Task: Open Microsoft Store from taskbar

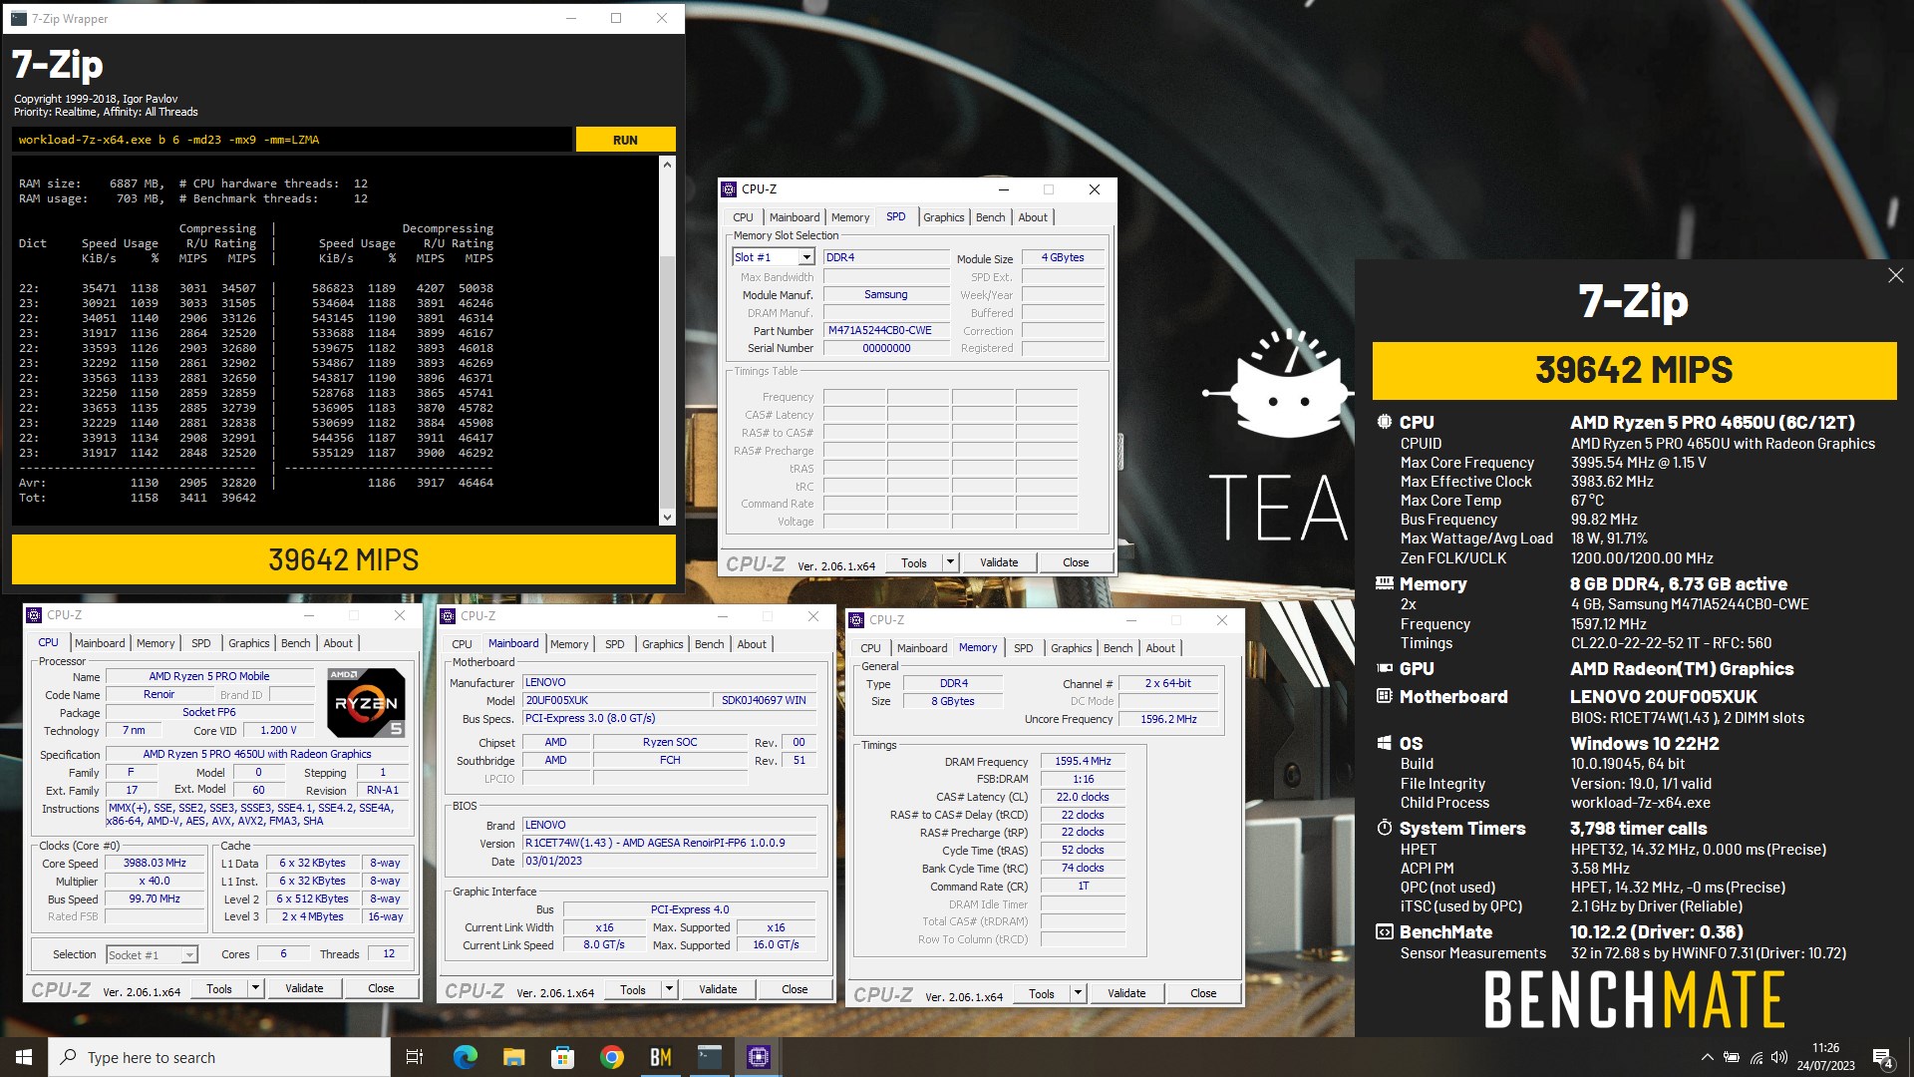Action: point(562,1057)
